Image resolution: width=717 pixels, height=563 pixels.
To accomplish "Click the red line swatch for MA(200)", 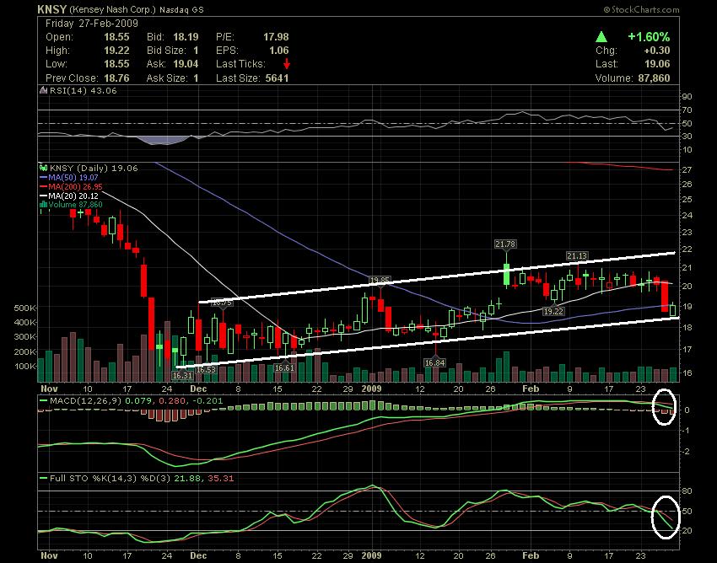I will [x=43, y=186].
